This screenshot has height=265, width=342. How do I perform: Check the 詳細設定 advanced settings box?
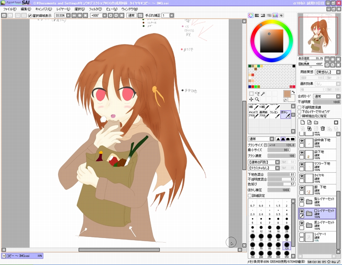click(250, 195)
